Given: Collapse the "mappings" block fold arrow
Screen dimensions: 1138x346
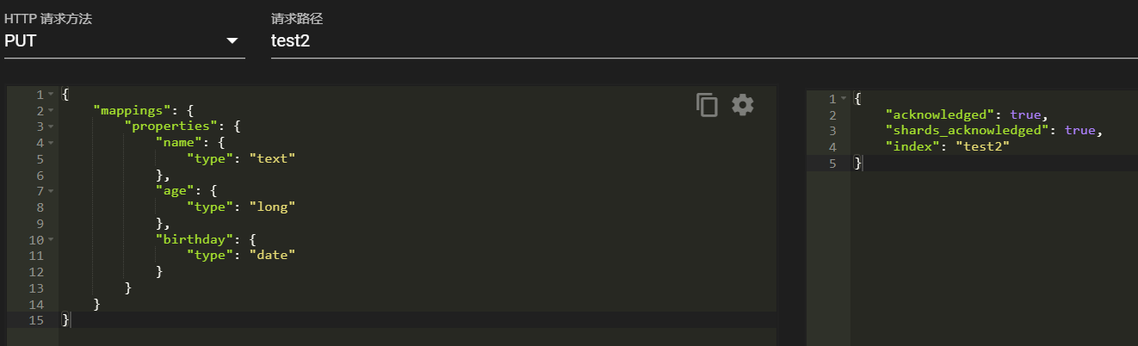Looking at the screenshot, I should click(x=51, y=110).
